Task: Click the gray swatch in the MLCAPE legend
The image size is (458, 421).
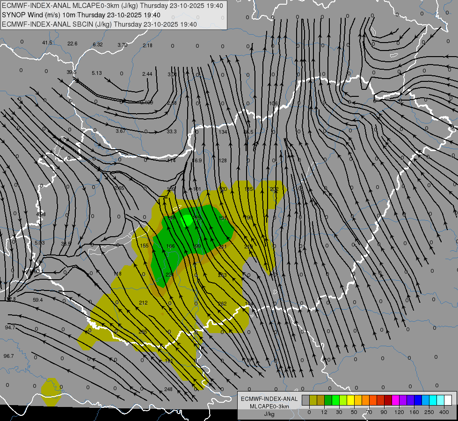Action: tap(306, 400)
